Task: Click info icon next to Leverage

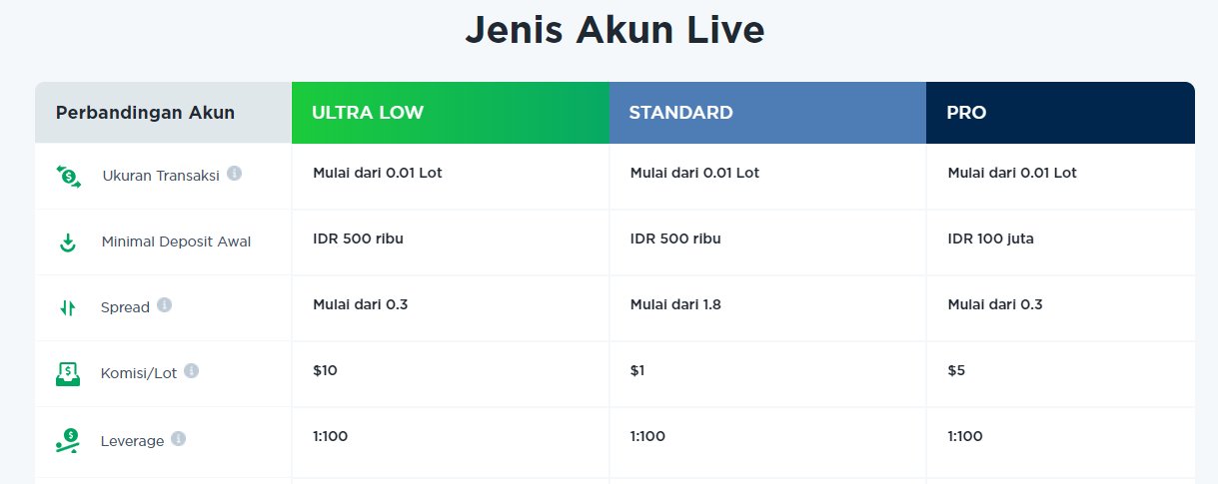Action: click(x=179, y=438)
